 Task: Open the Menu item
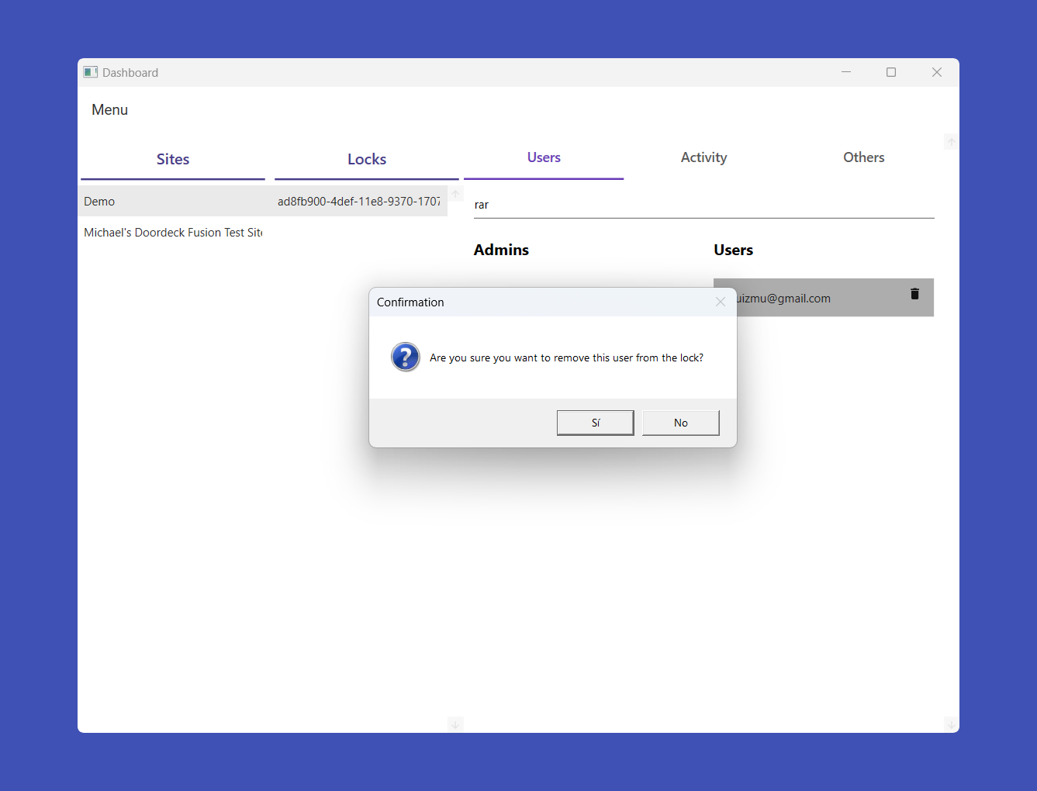109,110
